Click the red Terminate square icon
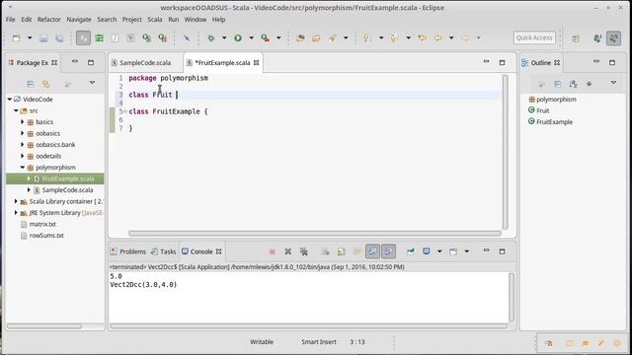Screen dimensions: 632x355 273,251
